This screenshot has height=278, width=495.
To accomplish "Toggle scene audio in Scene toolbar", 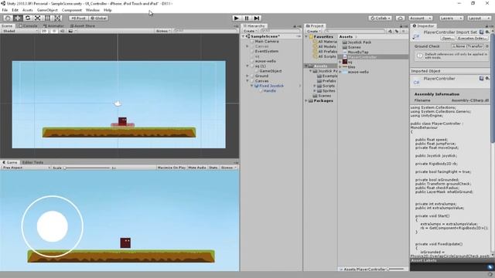I will pyautogui.click(x=62, y=31).
